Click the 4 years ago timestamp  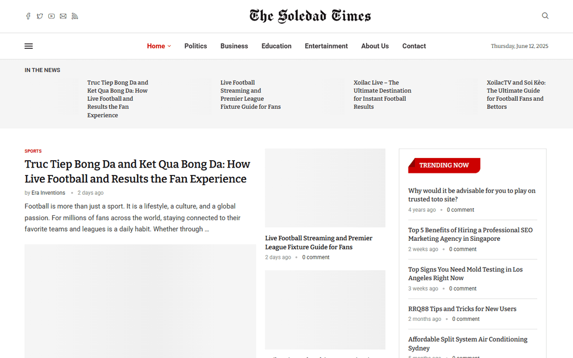[422, 209]
